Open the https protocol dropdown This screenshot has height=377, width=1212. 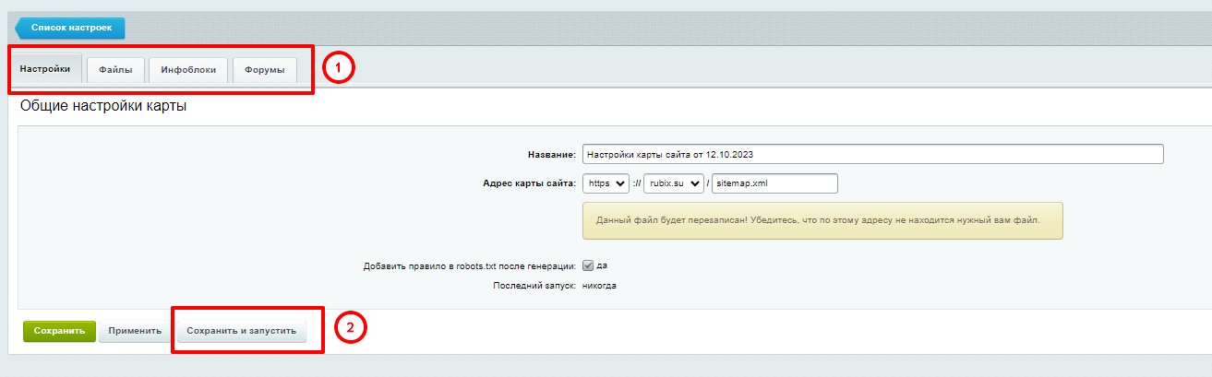pyautogui.click(x=606, y=183)
